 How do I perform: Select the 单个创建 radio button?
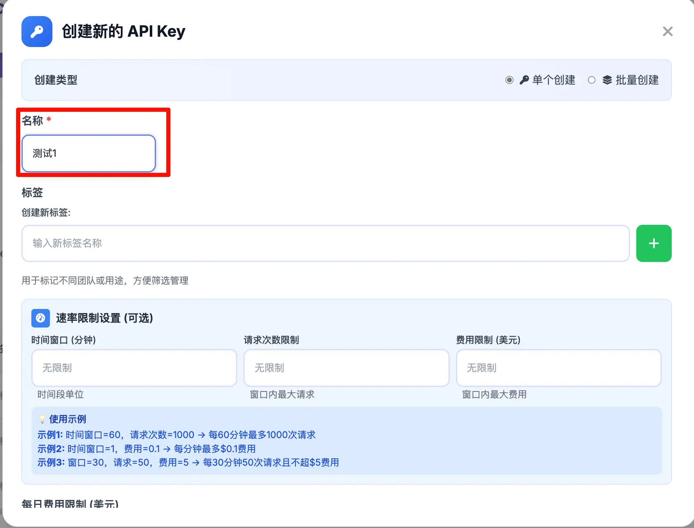(510, 80)
